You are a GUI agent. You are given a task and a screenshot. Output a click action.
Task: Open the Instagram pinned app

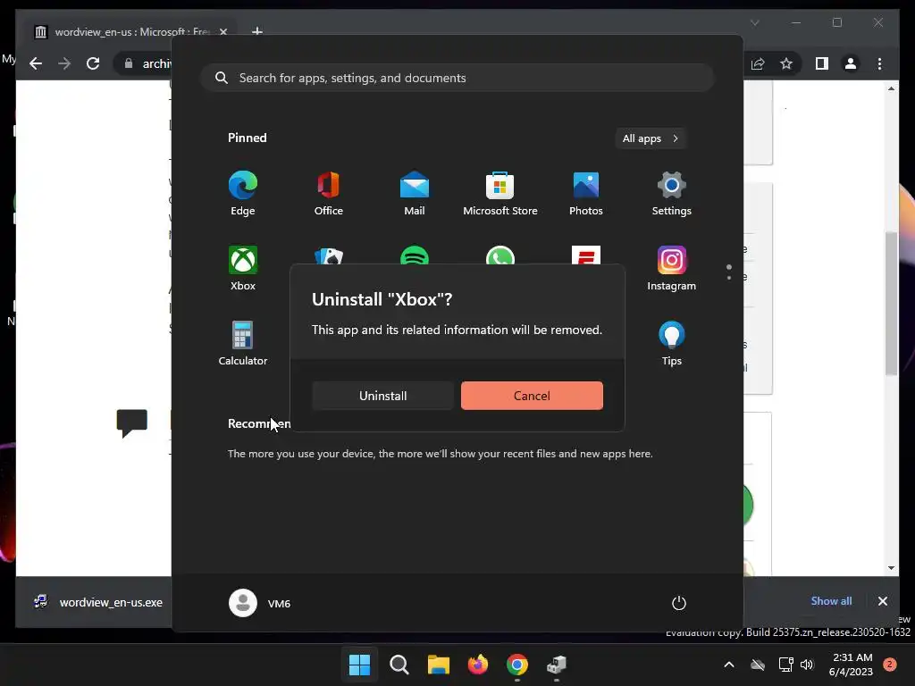point(672,268)
